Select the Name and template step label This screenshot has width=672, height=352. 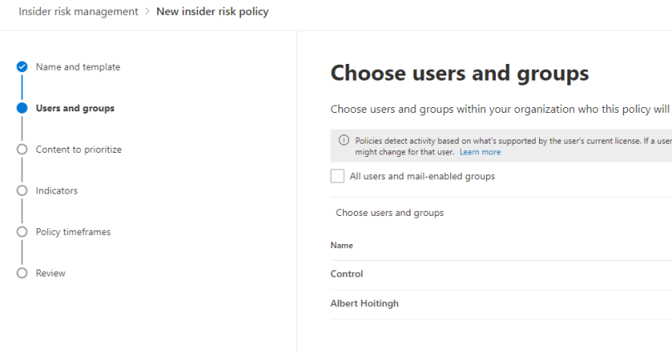pos(78,67)
